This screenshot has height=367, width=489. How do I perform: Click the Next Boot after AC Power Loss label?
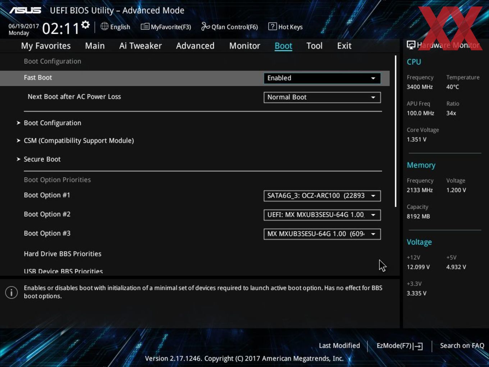point(74,97)
